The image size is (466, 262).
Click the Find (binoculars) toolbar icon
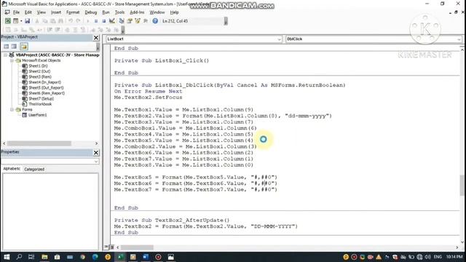60,21
